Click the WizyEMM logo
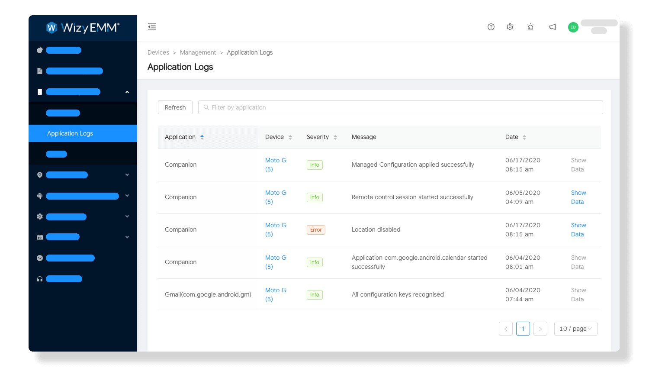Image resolution: width=649 pixels, height=368 pixels. [82, 28]
